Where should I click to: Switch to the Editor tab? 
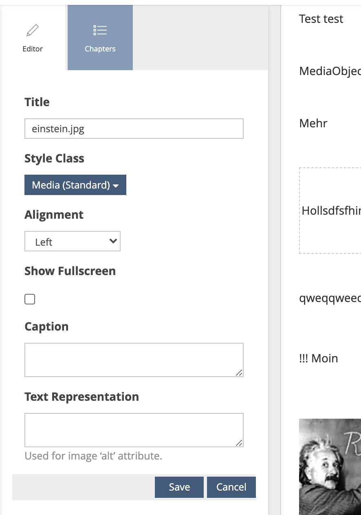pyautogui.click(x=33, y=39)
